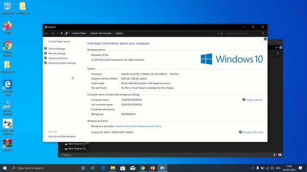
Task: Open Advanced system settings
Action: pyautogui.click(x=62, y=63)
